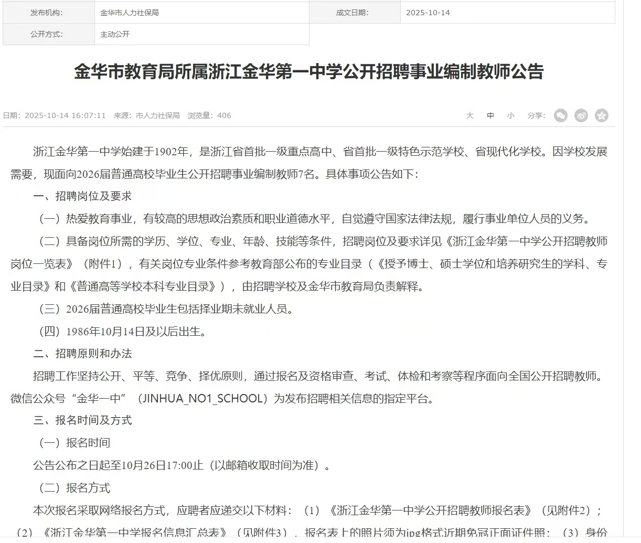Select 中 medium font size
Image resolution: width=641 pixels, height=543 pixels.
[x=489, y=115]
